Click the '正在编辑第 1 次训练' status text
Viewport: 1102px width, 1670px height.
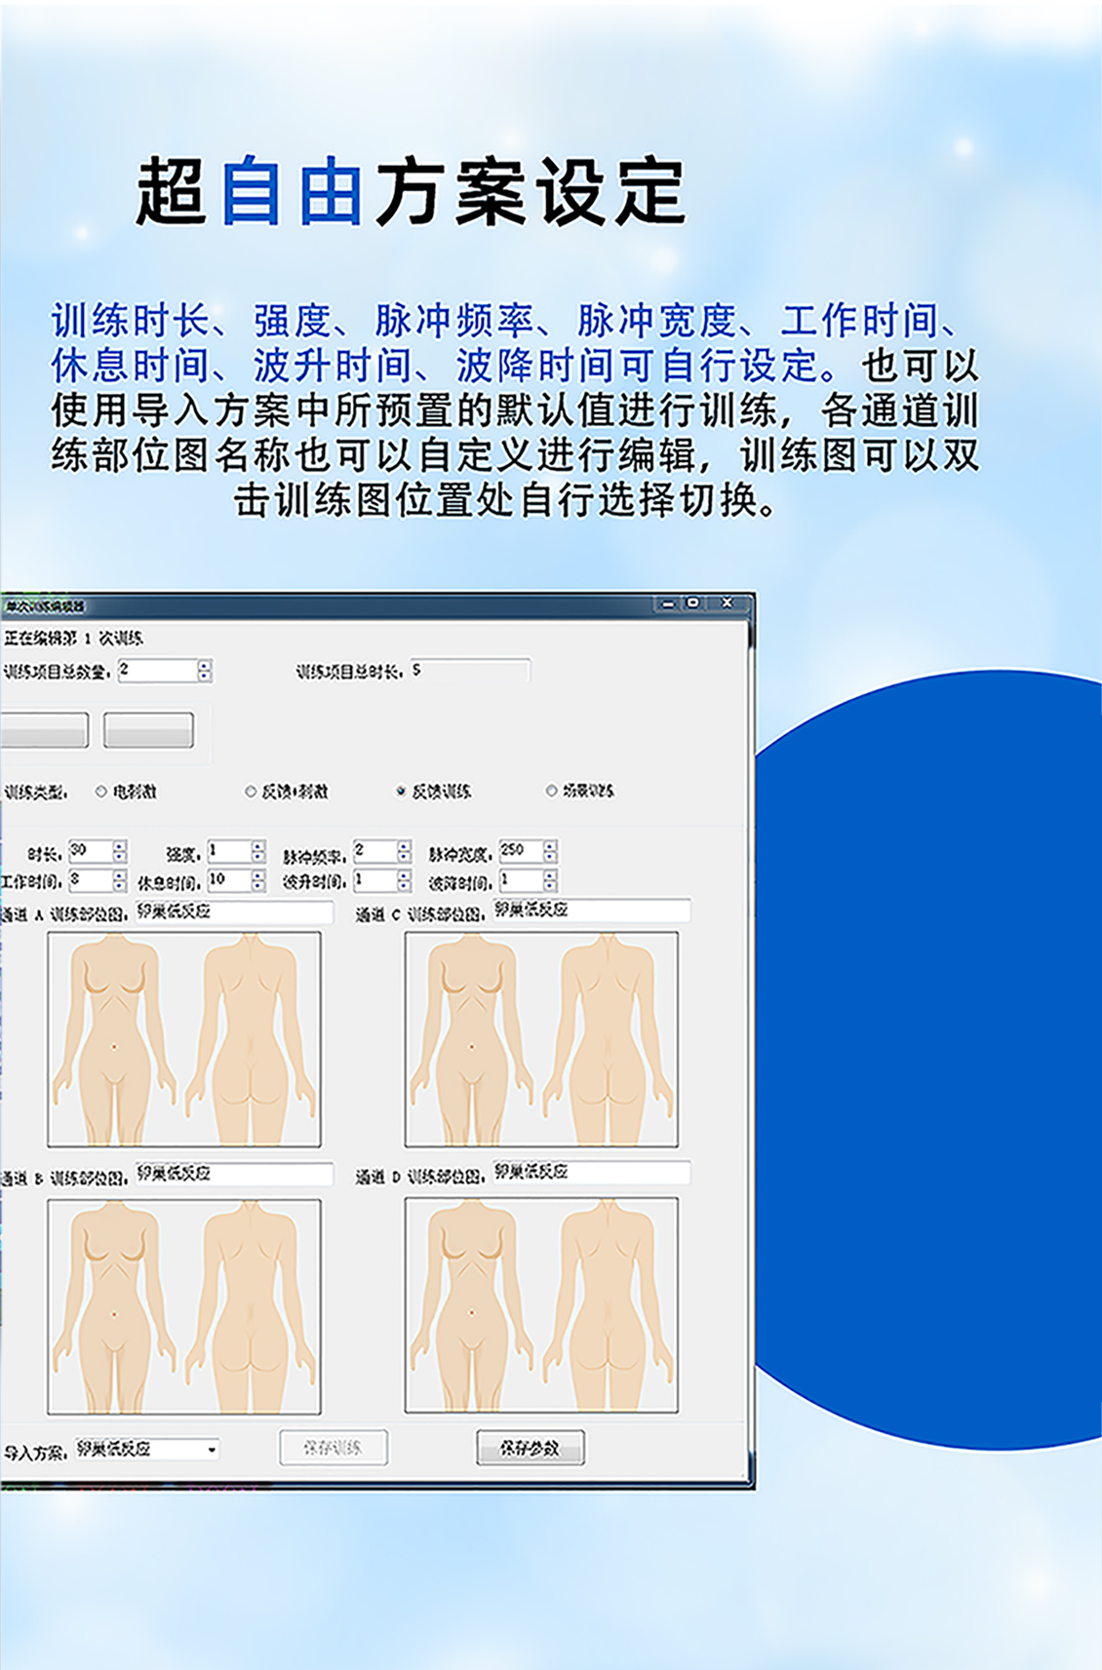point(74,639)
